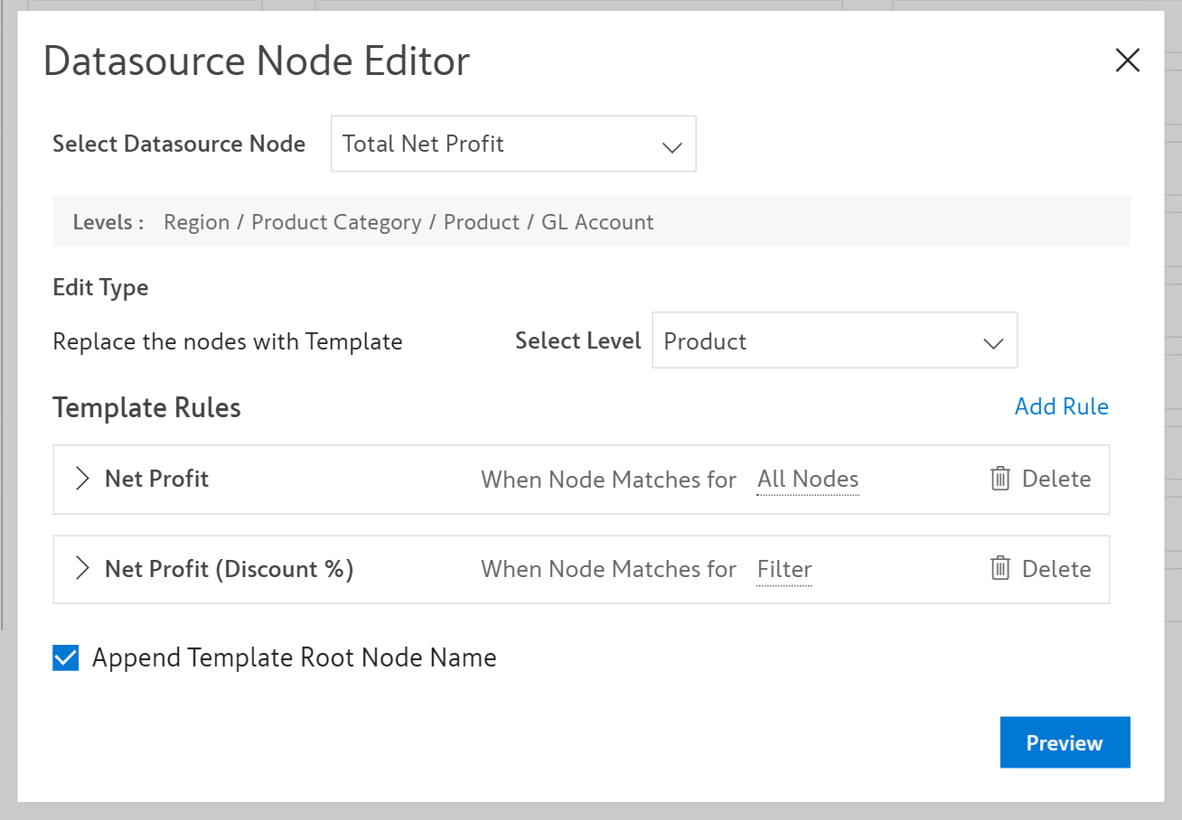
Task: Click Region in the Levels path
Action: 196,222
